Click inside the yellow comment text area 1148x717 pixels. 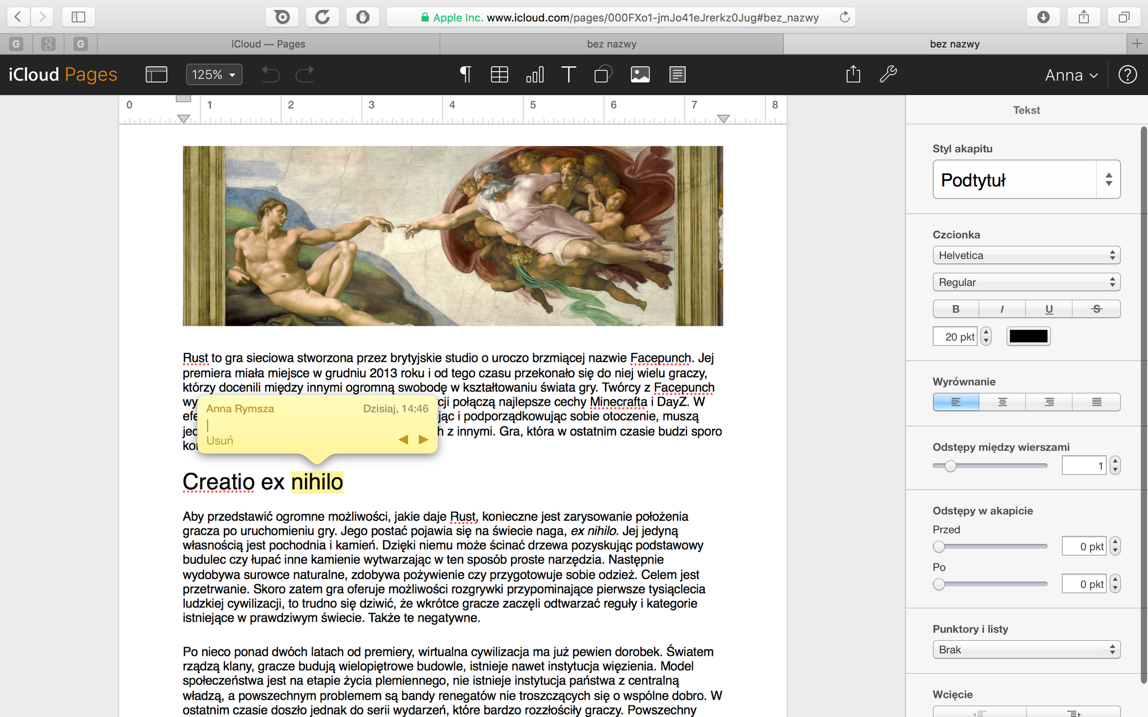pos(317,425)
